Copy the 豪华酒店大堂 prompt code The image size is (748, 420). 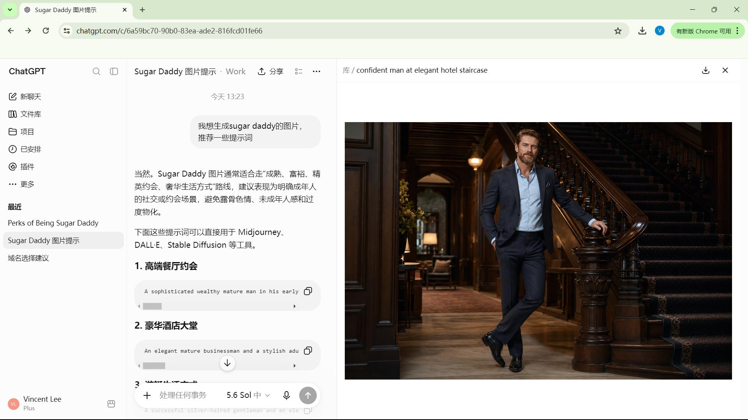tap(308, 351)
